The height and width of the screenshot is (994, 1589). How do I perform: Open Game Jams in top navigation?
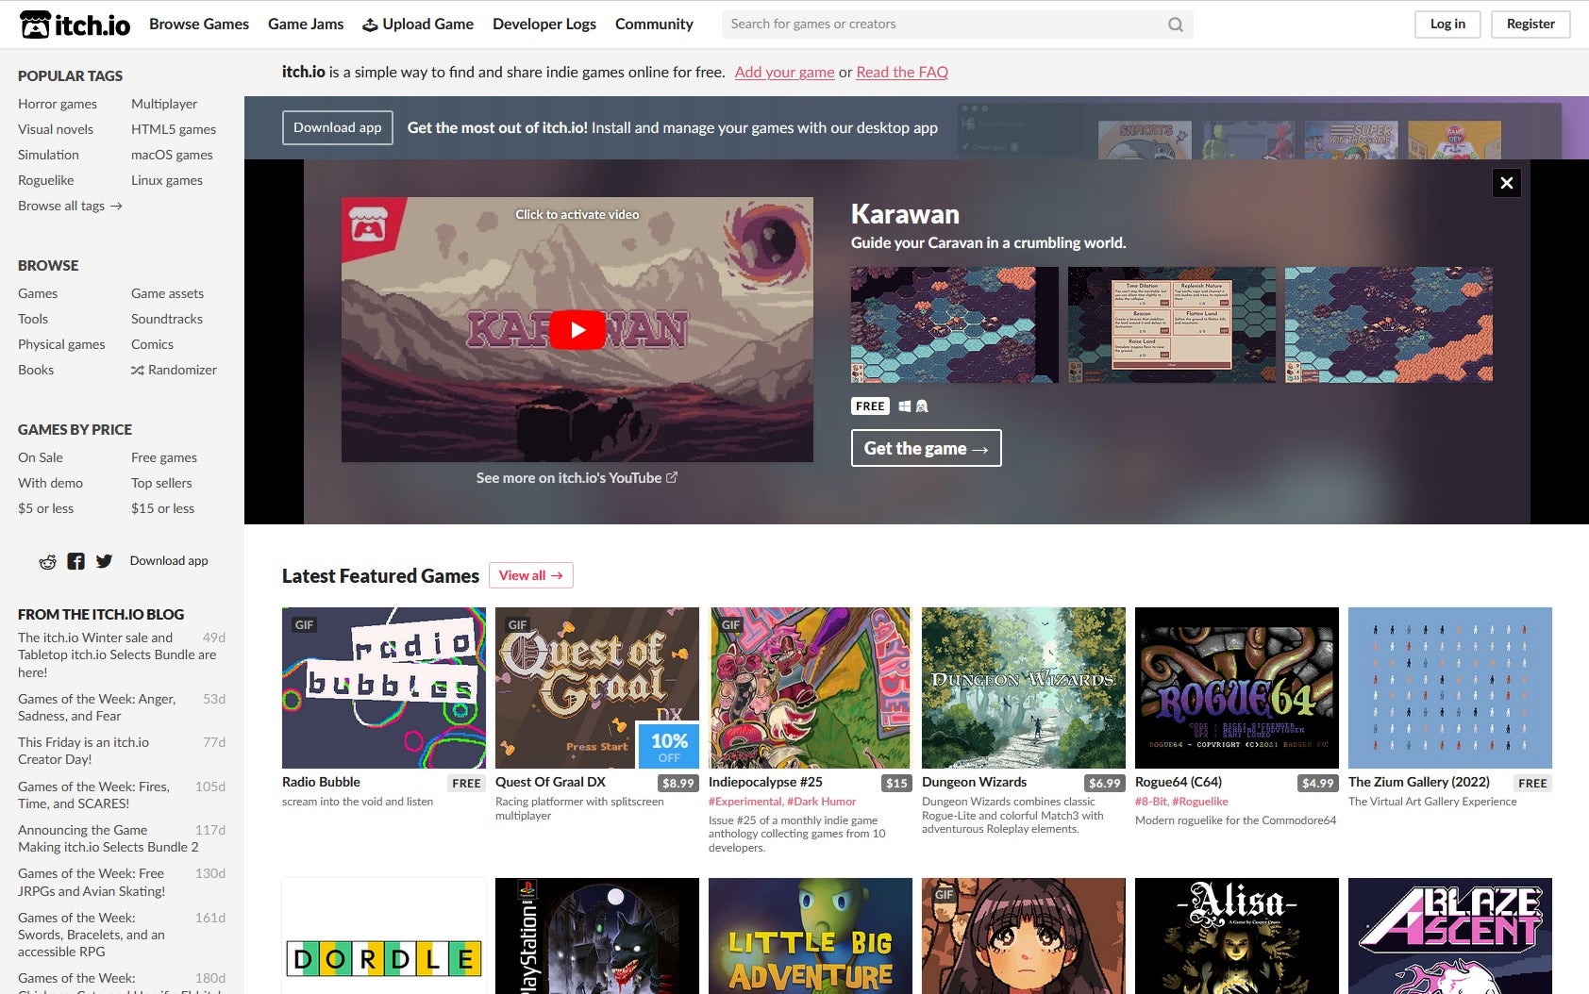tap(306, 25)
